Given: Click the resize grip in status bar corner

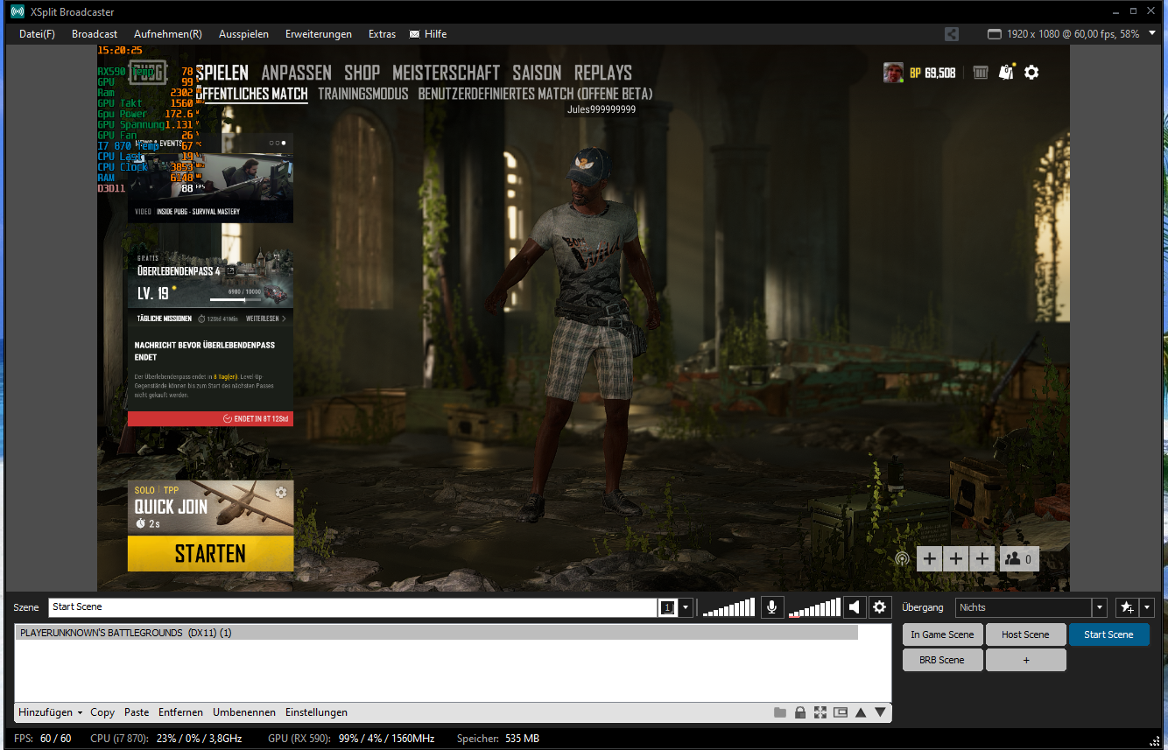Looking at the screenshot, I should click(x=1154, y=739).
